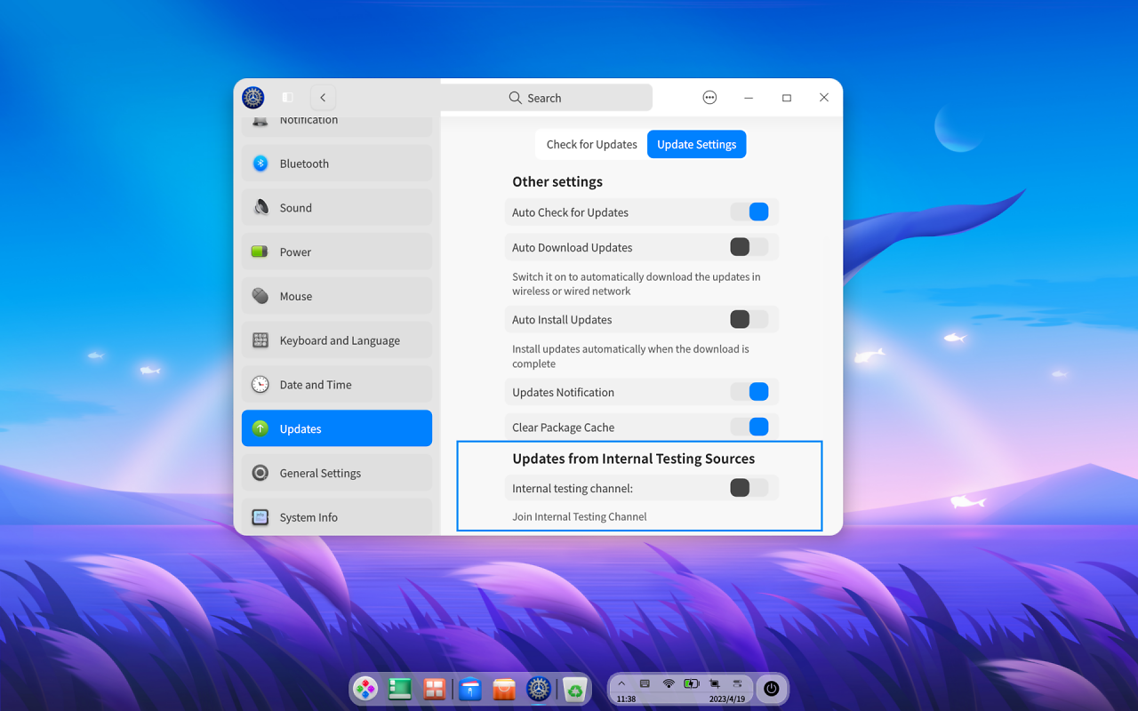Viewport: 1138px width, 711px height.
Task: Open Keyboard and Language settings
Action: (337, 340)
